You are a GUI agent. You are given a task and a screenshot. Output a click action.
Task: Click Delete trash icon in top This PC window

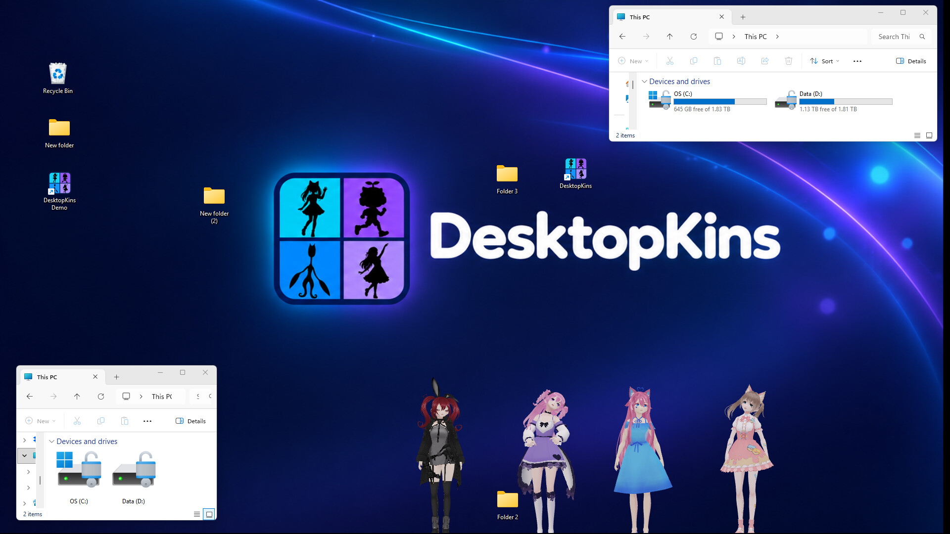click(789, 61)
